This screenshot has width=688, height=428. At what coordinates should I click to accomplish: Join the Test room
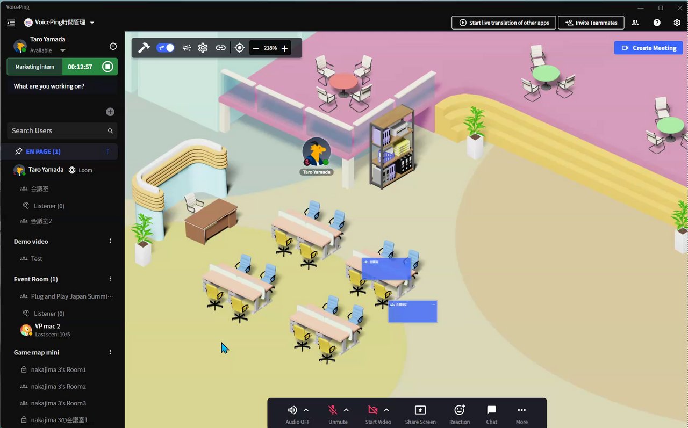pyautogui.click(x=37, y=258)
